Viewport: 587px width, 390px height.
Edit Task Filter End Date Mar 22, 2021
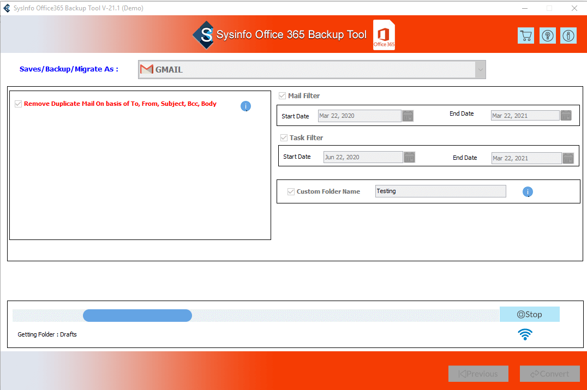pyautogui.click(x=527, y=158)
